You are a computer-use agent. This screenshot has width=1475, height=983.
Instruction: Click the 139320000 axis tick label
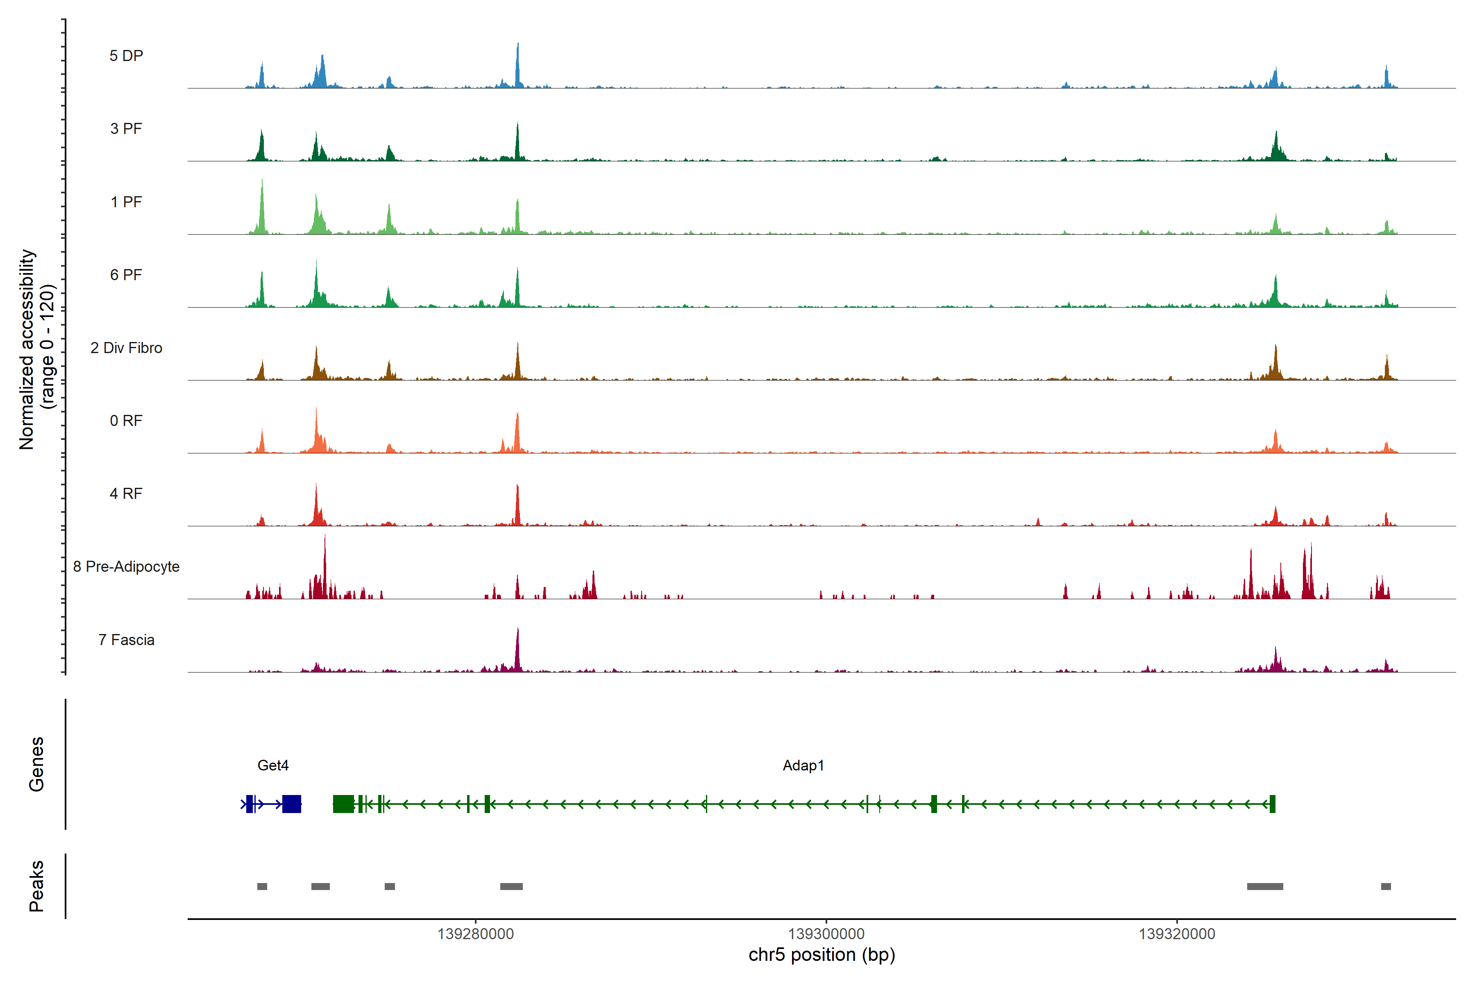[x=1176, y=934]
